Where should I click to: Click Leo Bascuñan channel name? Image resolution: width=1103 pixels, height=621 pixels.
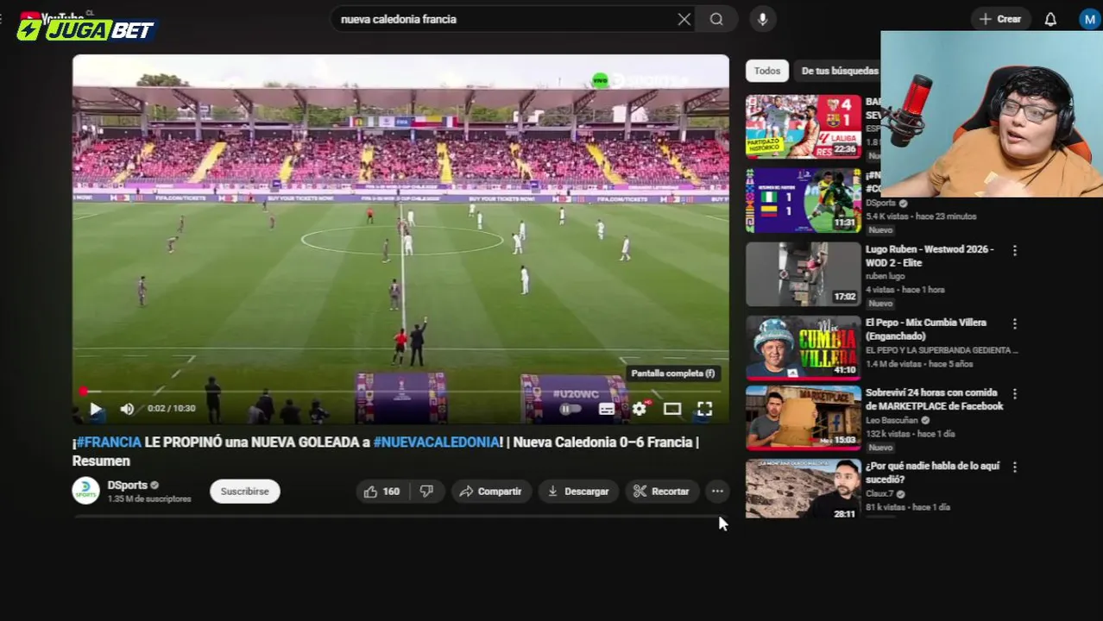coord(892,420)
